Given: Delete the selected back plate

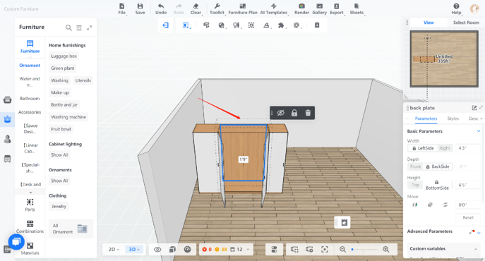Looking at the screenshot, I should coord(308,113).
